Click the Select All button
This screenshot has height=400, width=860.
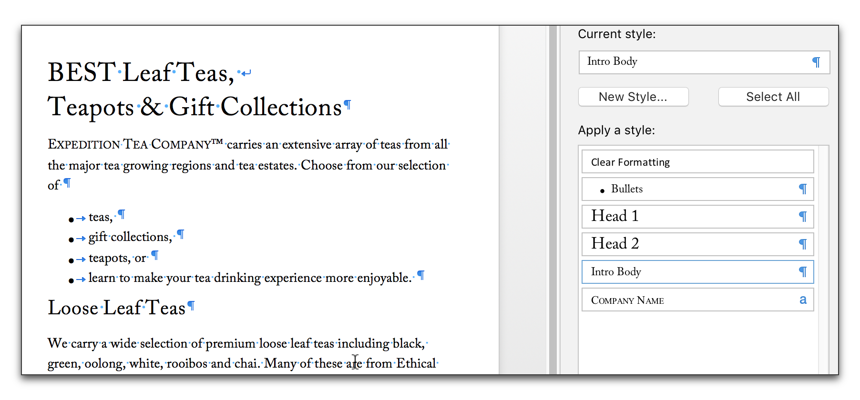coord(773,97)
